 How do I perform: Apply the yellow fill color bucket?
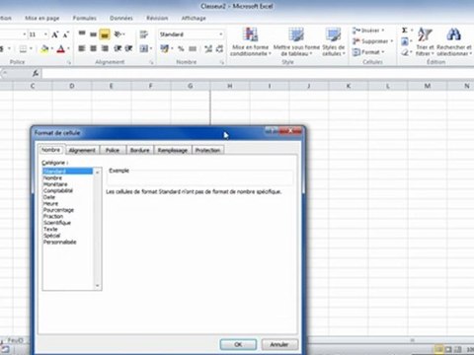pos(44,49)
